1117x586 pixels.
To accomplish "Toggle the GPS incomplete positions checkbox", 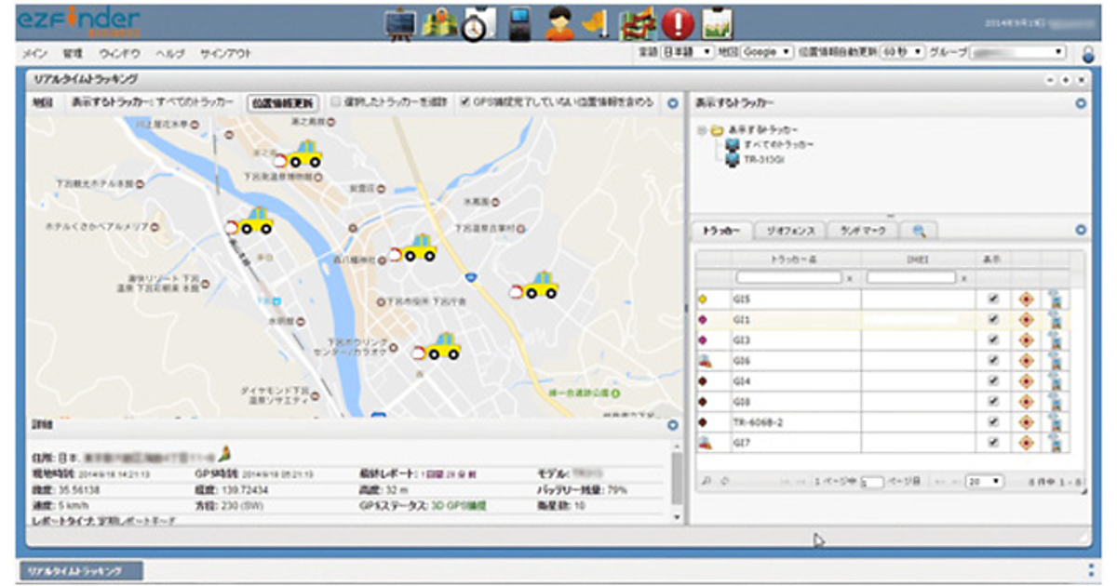I will pyautogui.click(x=465, y=103).
